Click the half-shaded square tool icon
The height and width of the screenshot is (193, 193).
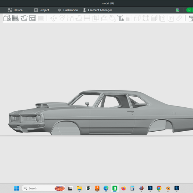[x=129, y=18]
